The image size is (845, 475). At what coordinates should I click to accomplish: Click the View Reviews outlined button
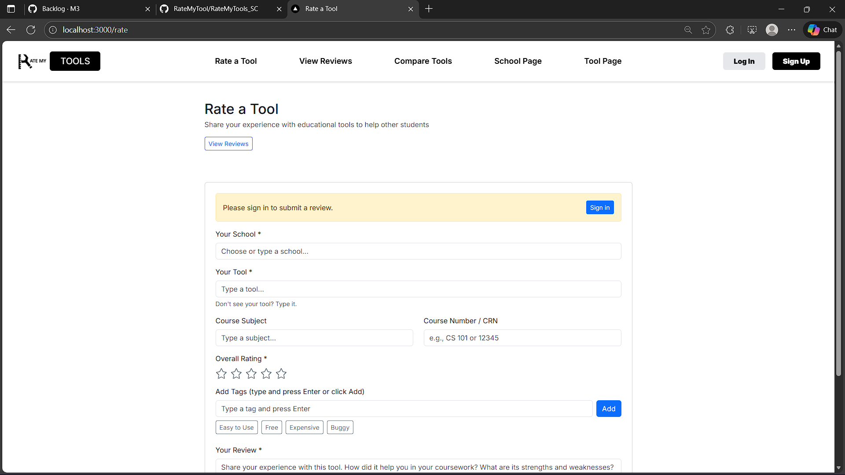coord(228,144)
